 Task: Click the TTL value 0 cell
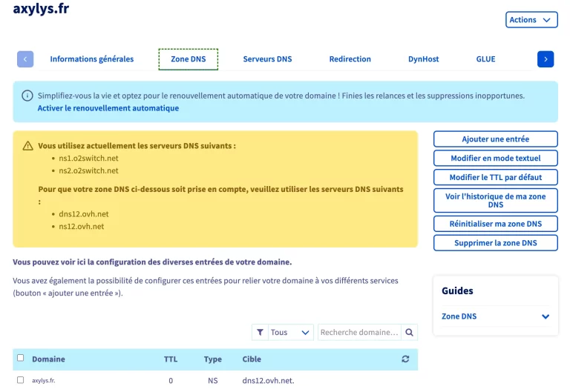[x=171, y=381]
